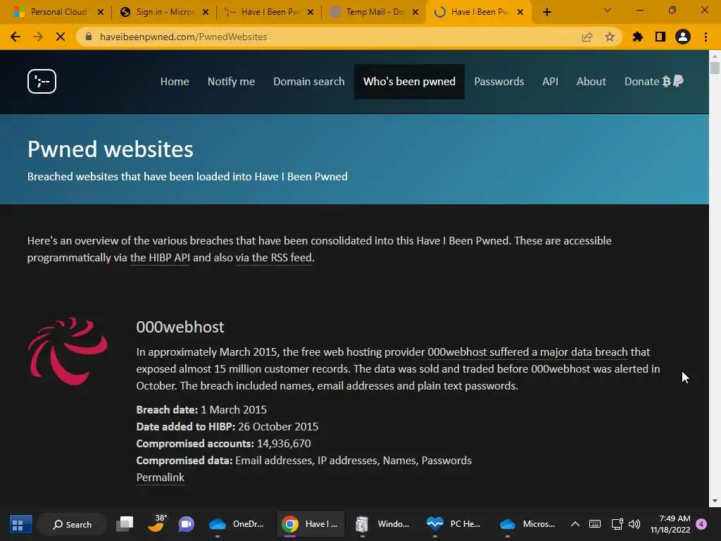
Task: Select Who's been pwned in the navbar
Action: click(409, 82)
